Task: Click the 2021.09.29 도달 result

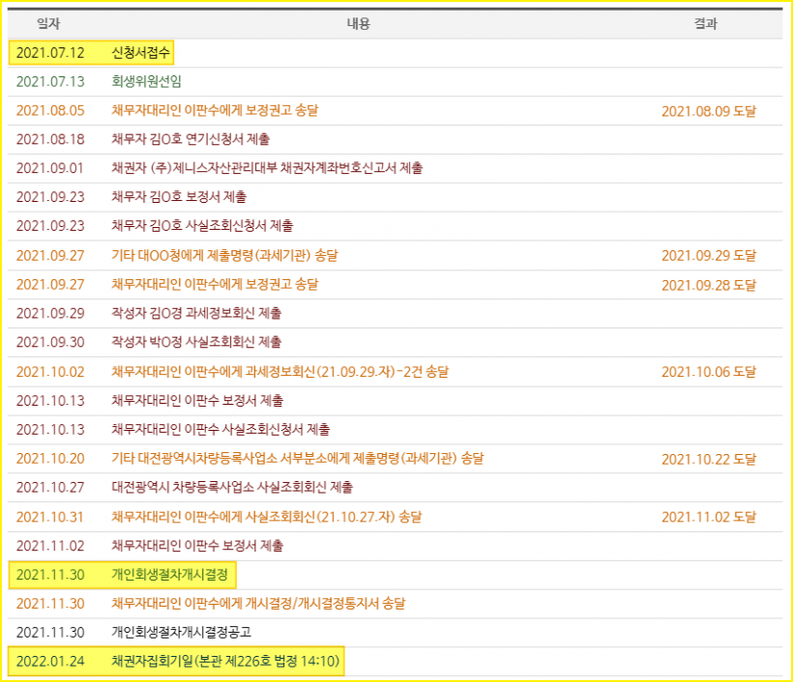Action: coord(709,256)
